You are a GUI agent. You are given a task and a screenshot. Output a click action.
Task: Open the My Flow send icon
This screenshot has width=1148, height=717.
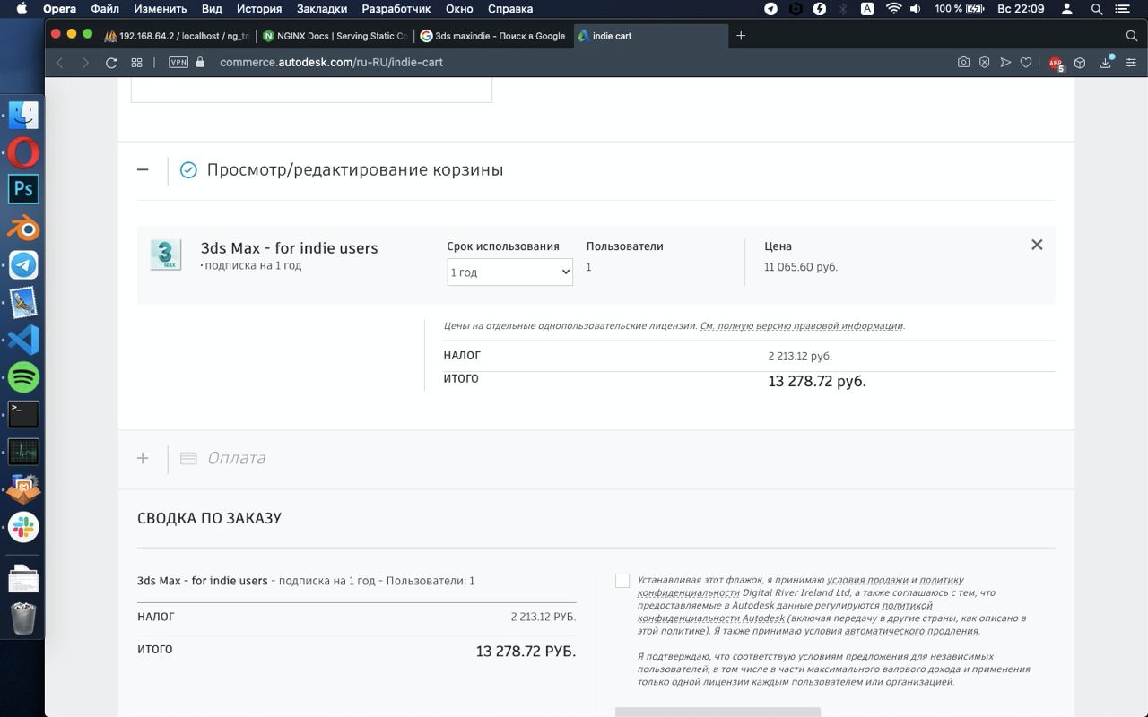click(1005, 63)
